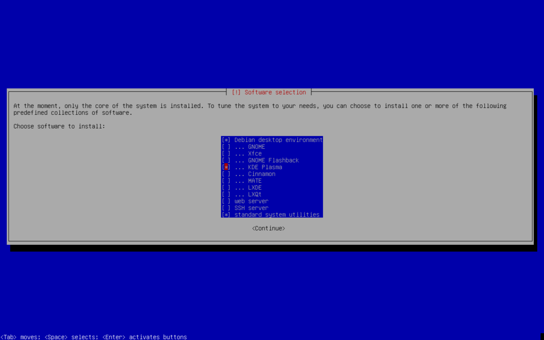
Task: Uncheck the KDE Plasma checkbox
Action: point(226,167)
